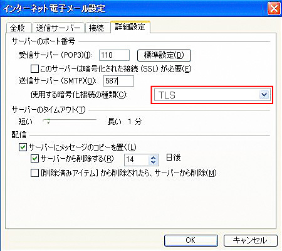Open the 送信サーバー tab
This screenshot has width=282, height=251.
(x=58, y=28)
